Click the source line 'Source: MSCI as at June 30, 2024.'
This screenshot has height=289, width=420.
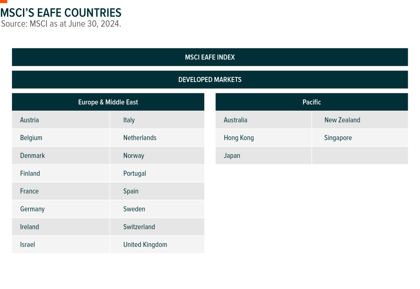(61, 24)
